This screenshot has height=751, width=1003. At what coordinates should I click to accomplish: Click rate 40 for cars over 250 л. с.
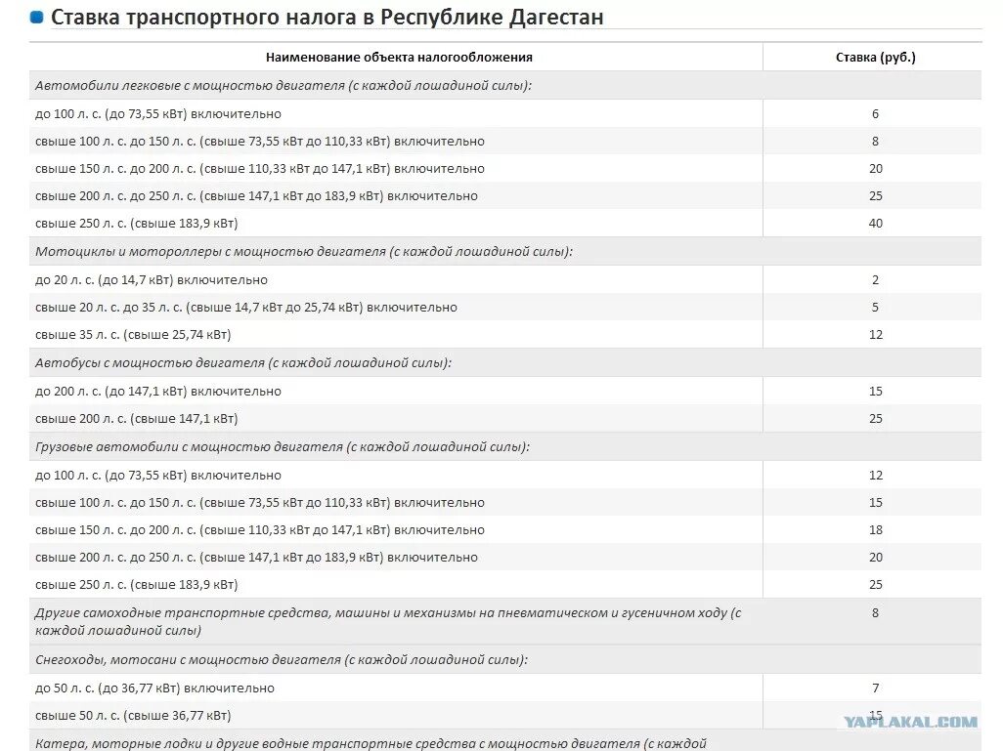[875, 224]
